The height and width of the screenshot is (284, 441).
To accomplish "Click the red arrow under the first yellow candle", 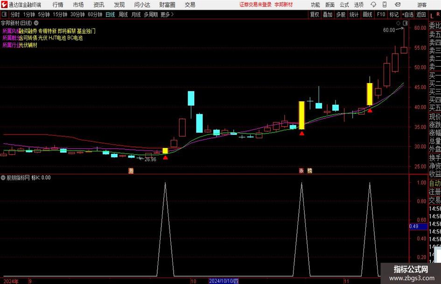I will (x=165, y=158).
